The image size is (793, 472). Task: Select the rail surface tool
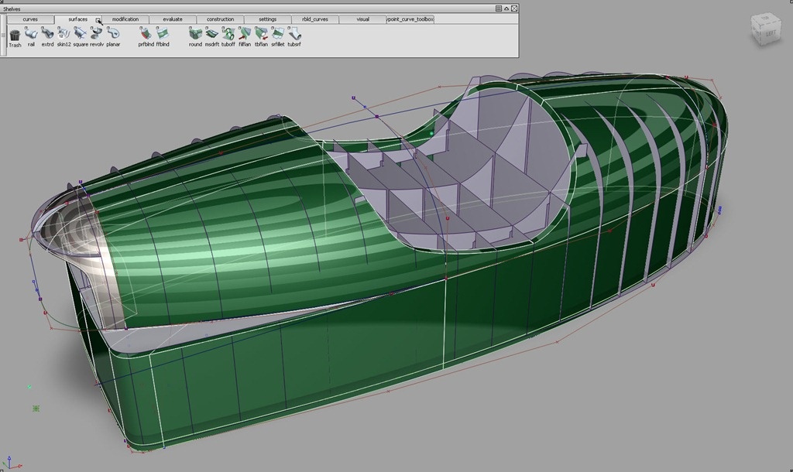coord(31,34)
